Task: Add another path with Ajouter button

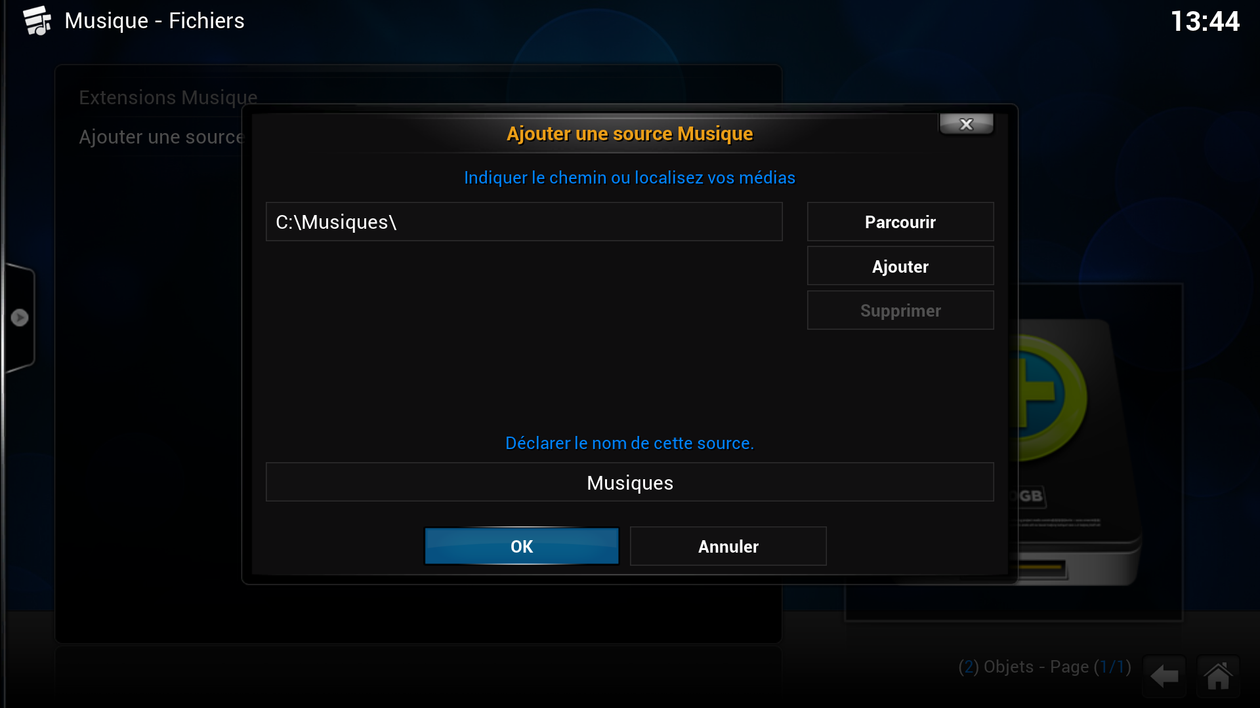Action: (x=900, y=266)
